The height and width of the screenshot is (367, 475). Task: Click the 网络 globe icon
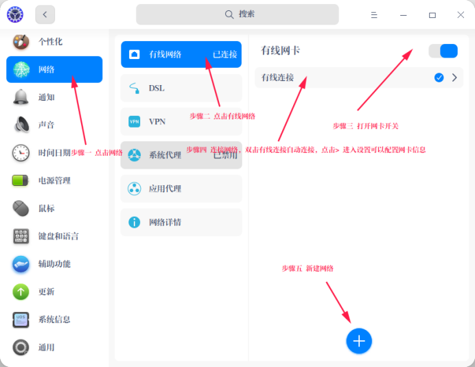(21, 69)
